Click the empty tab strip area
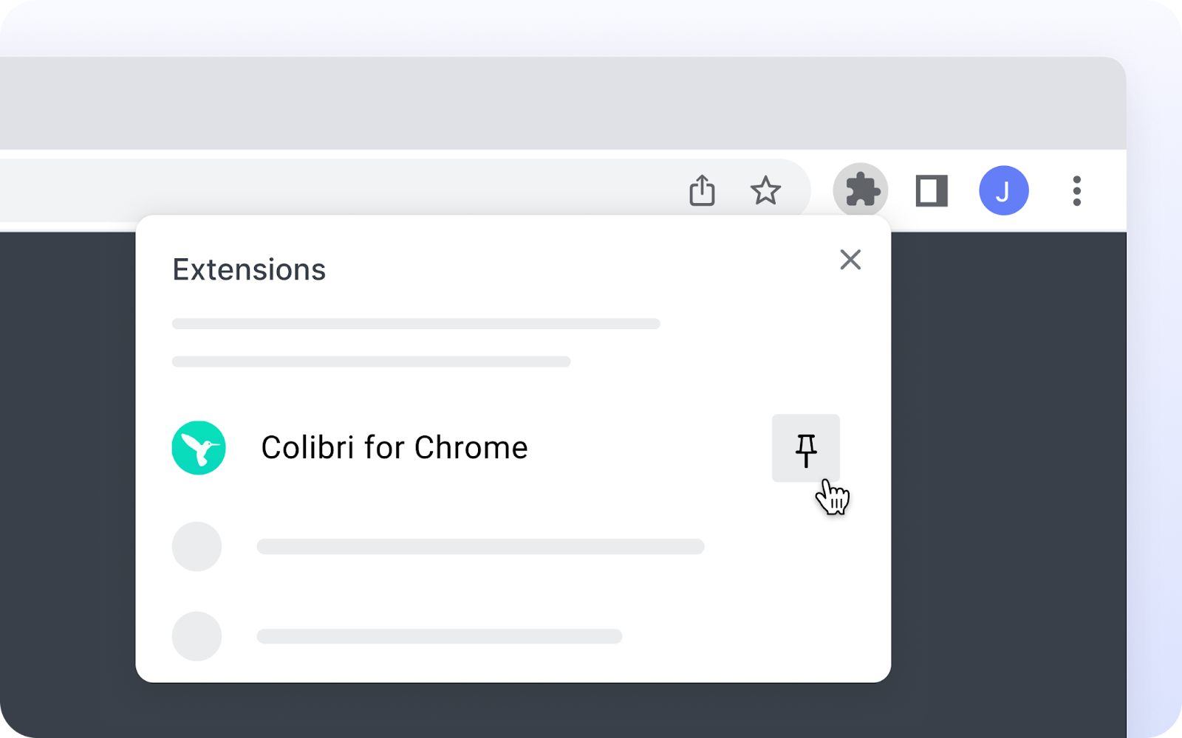This screenshot has height=738, width=1182. (561, 103)
